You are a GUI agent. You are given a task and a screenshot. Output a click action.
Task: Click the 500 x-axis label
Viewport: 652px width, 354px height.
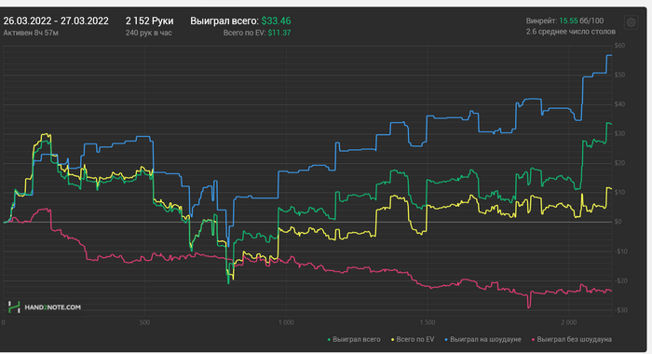144,323
